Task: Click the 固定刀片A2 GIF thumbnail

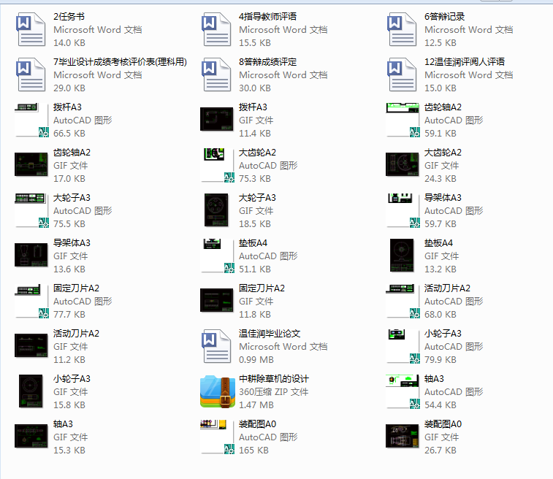Action: pyautogui.click(x=216, y=300)
